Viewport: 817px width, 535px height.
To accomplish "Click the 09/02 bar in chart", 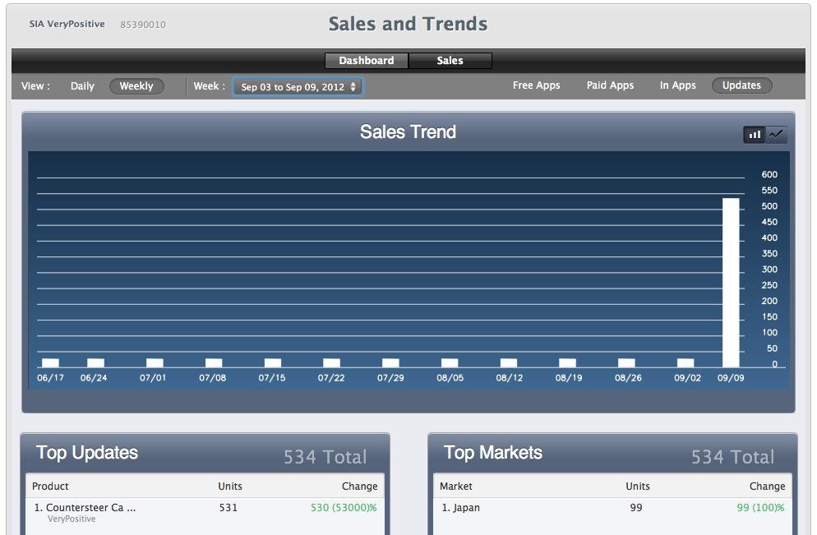I will coord(685,362).
